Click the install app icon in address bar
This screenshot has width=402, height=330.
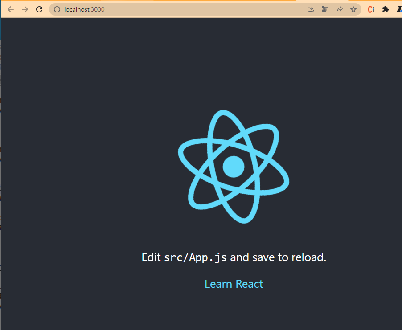coord(311,9)
